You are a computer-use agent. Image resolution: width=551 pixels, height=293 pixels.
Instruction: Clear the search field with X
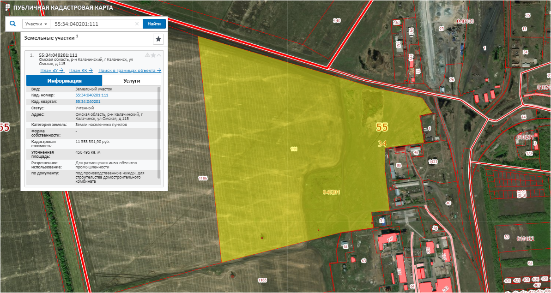coord(137,24)
